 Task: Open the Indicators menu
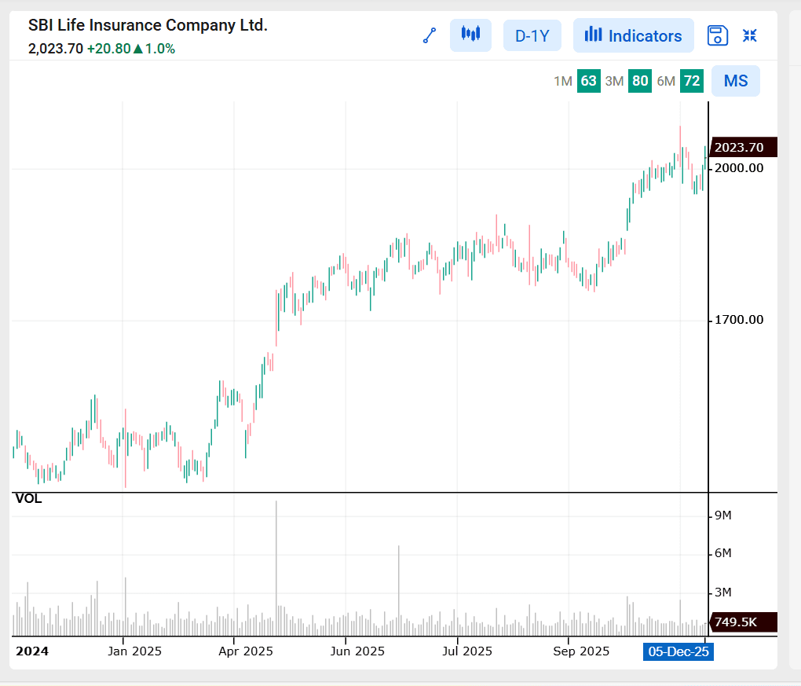point(634,35)
